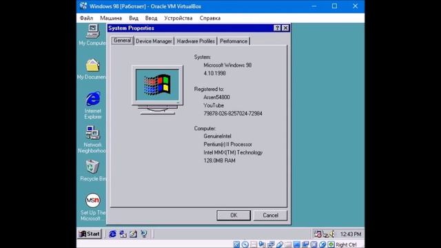This screenshot has width=441, height=248.
Task: Click the Task Scheduler tray icon
Action: tap(318, 234)
